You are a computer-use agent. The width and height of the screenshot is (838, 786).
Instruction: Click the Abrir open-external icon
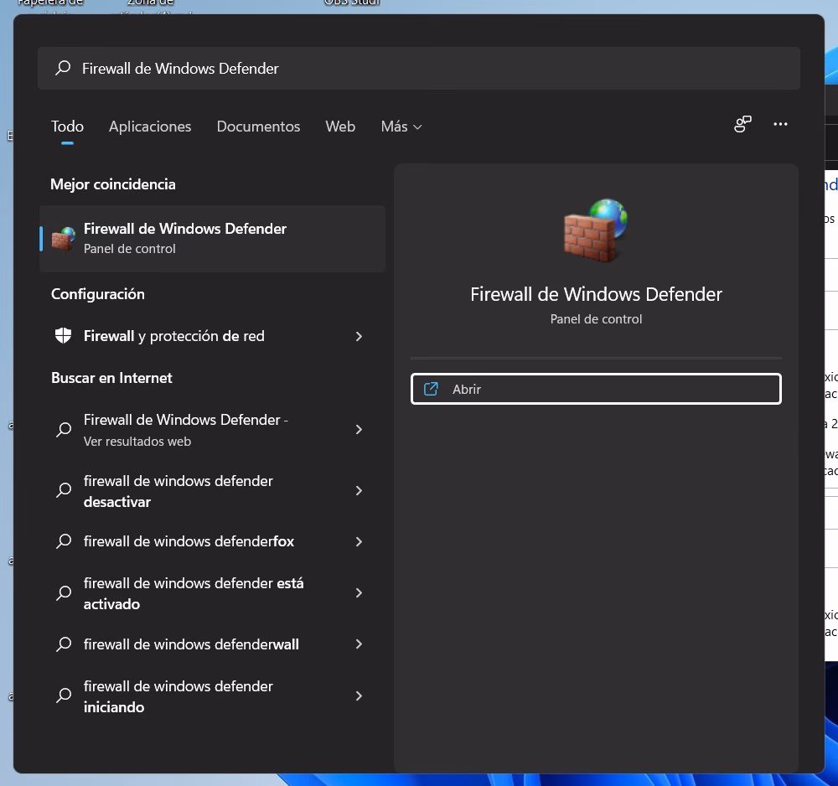click(431, 389)
